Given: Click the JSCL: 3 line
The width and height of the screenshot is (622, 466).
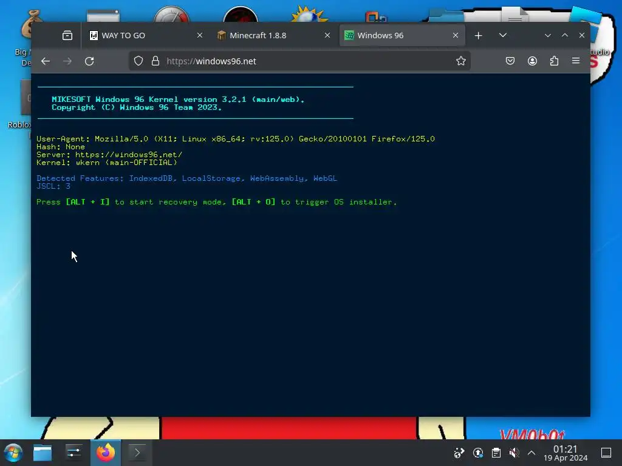Looking at the screenshot, I should coord(53,186).
